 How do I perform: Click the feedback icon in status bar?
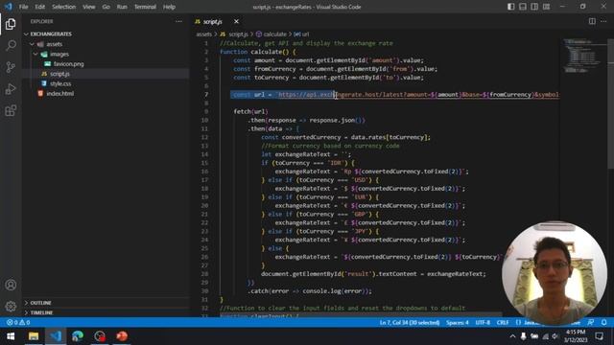(591, 323)
